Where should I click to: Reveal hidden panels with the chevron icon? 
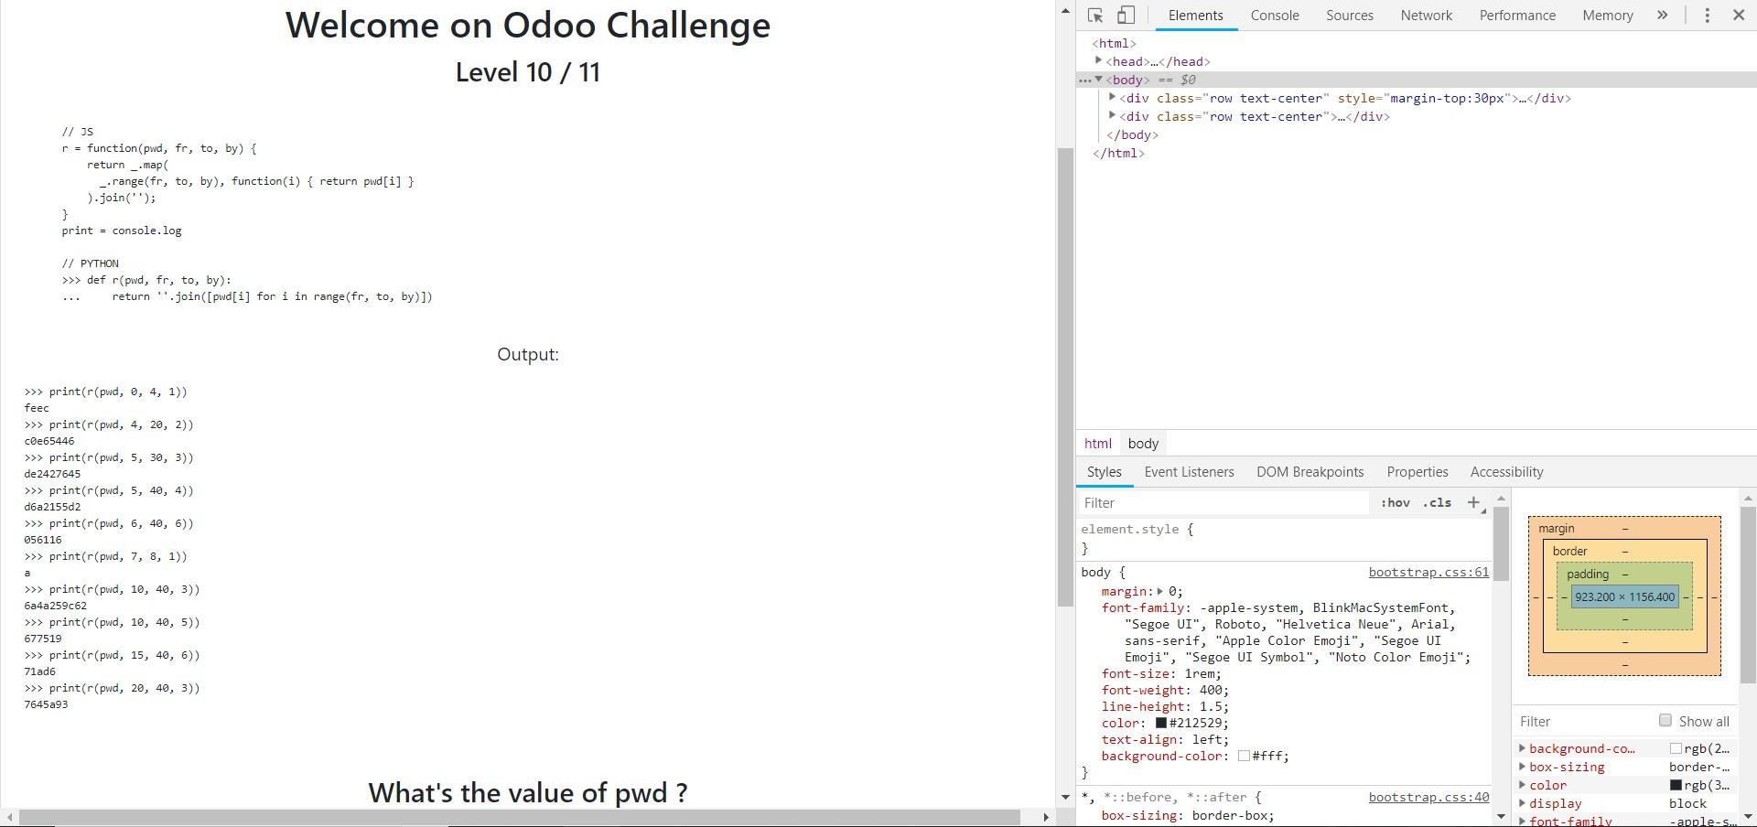click(1662, 15)
